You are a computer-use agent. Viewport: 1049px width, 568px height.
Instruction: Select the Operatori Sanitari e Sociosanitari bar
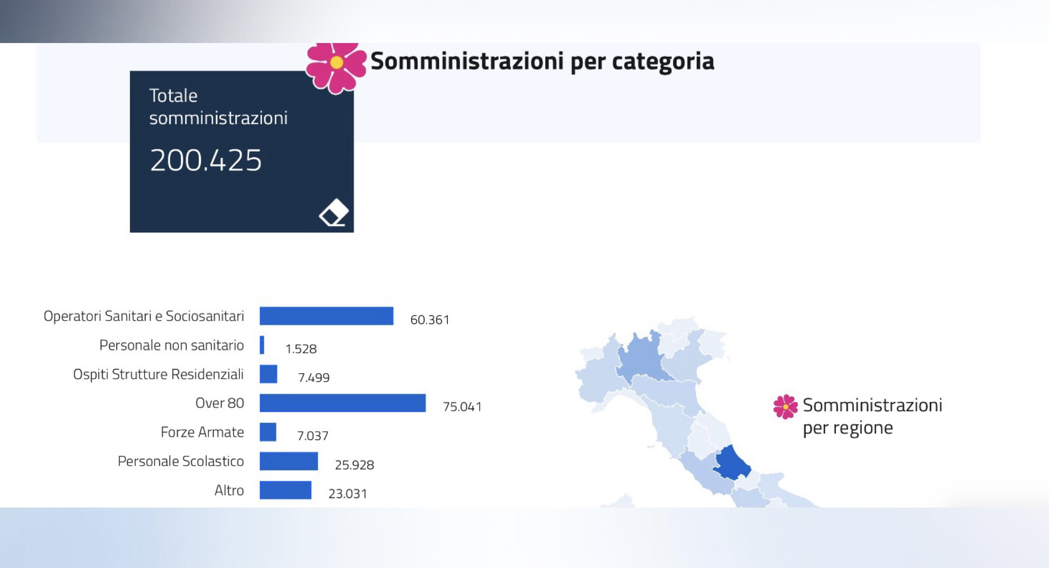pos(326,316)
